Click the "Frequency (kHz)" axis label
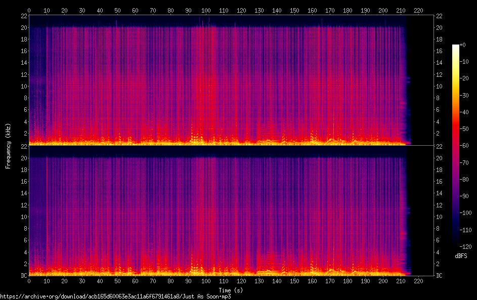This screenshot has height=300, width=477. (x=8, y=146)
